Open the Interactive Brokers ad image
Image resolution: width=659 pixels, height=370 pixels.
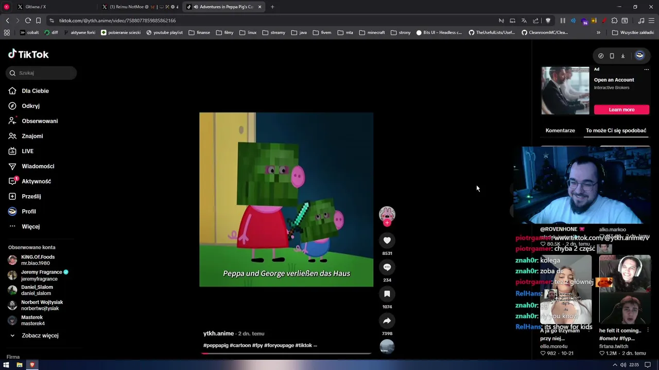[x=565, y=90]
